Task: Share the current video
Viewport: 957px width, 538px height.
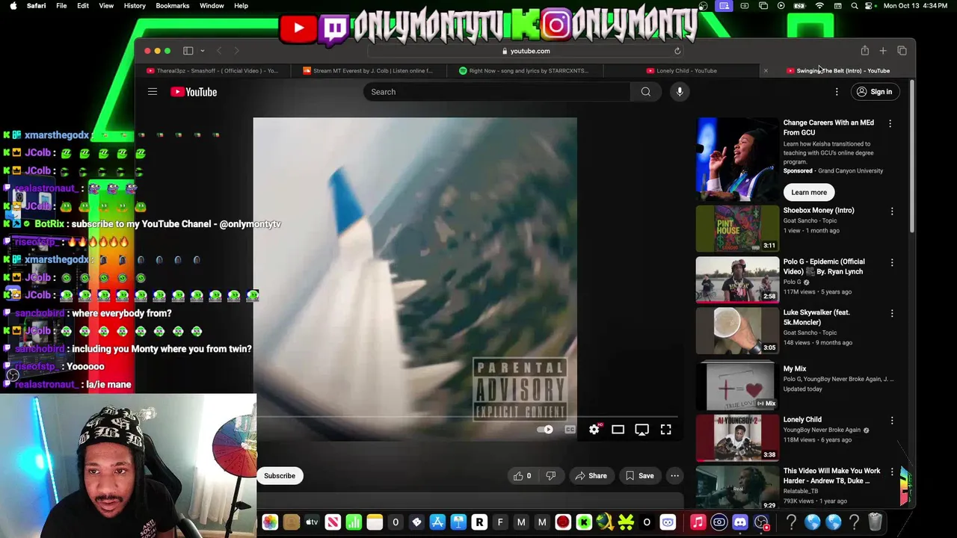Action: point(591,476)
